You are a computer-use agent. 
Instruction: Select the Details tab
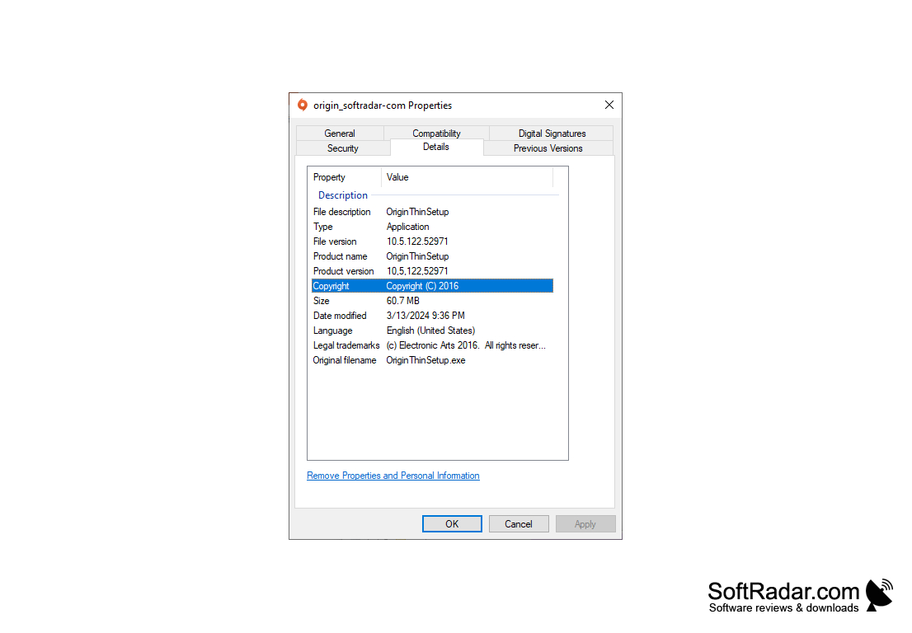pos(435,147)
